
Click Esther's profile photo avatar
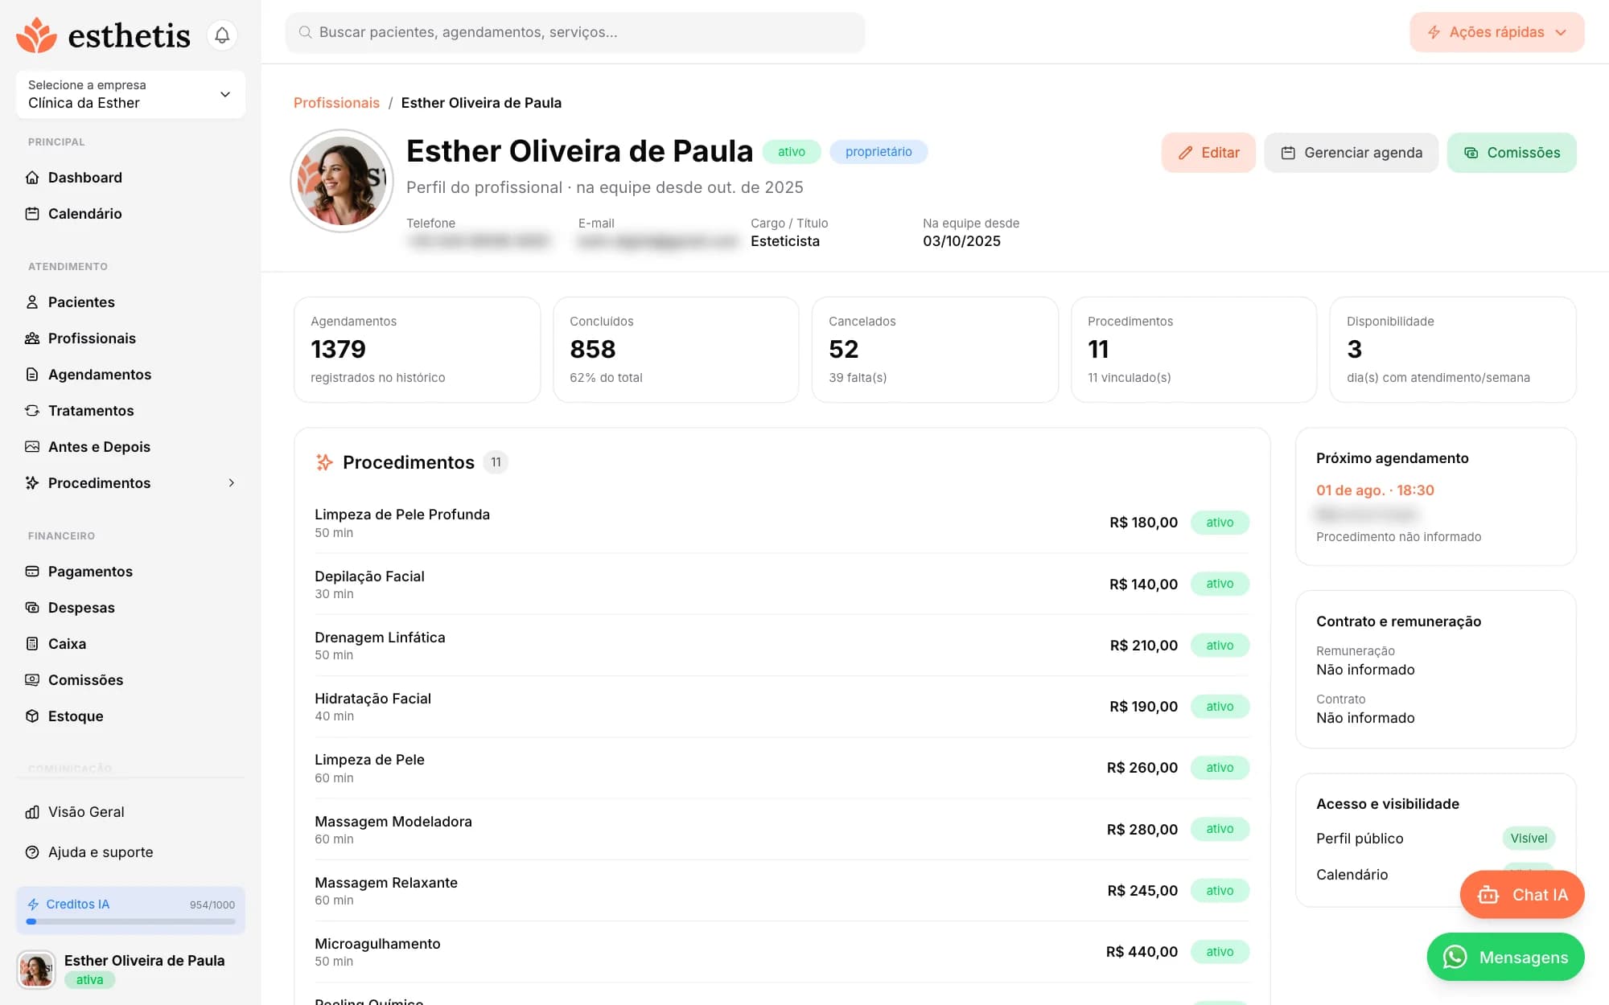point(342,181)
